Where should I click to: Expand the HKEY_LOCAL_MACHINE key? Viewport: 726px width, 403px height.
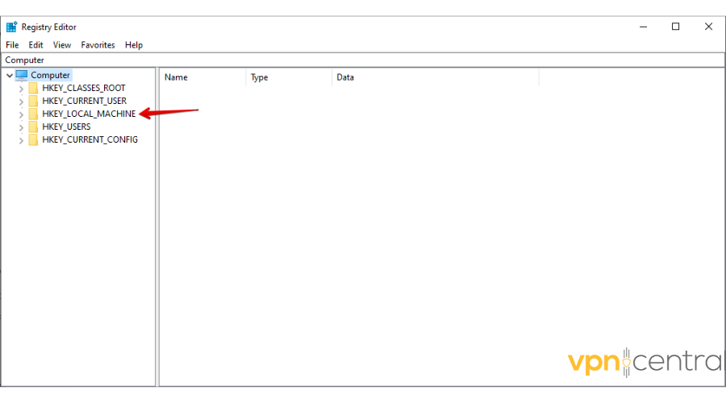click(21, 114)
